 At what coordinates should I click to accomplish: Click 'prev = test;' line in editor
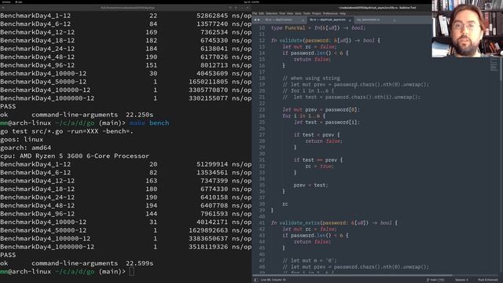[x=311, y=186]
